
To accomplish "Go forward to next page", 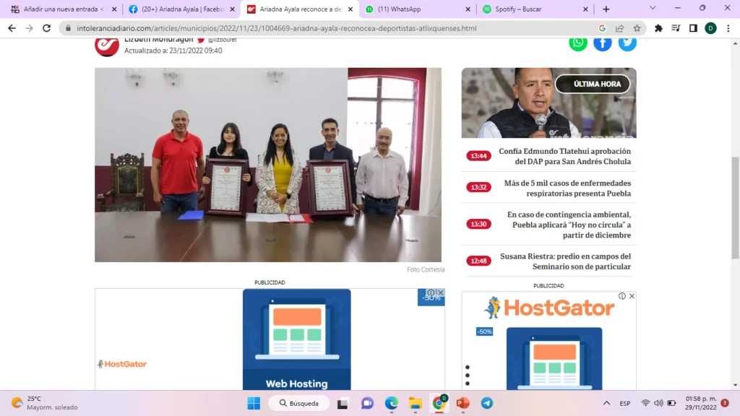I will point(29,28).
